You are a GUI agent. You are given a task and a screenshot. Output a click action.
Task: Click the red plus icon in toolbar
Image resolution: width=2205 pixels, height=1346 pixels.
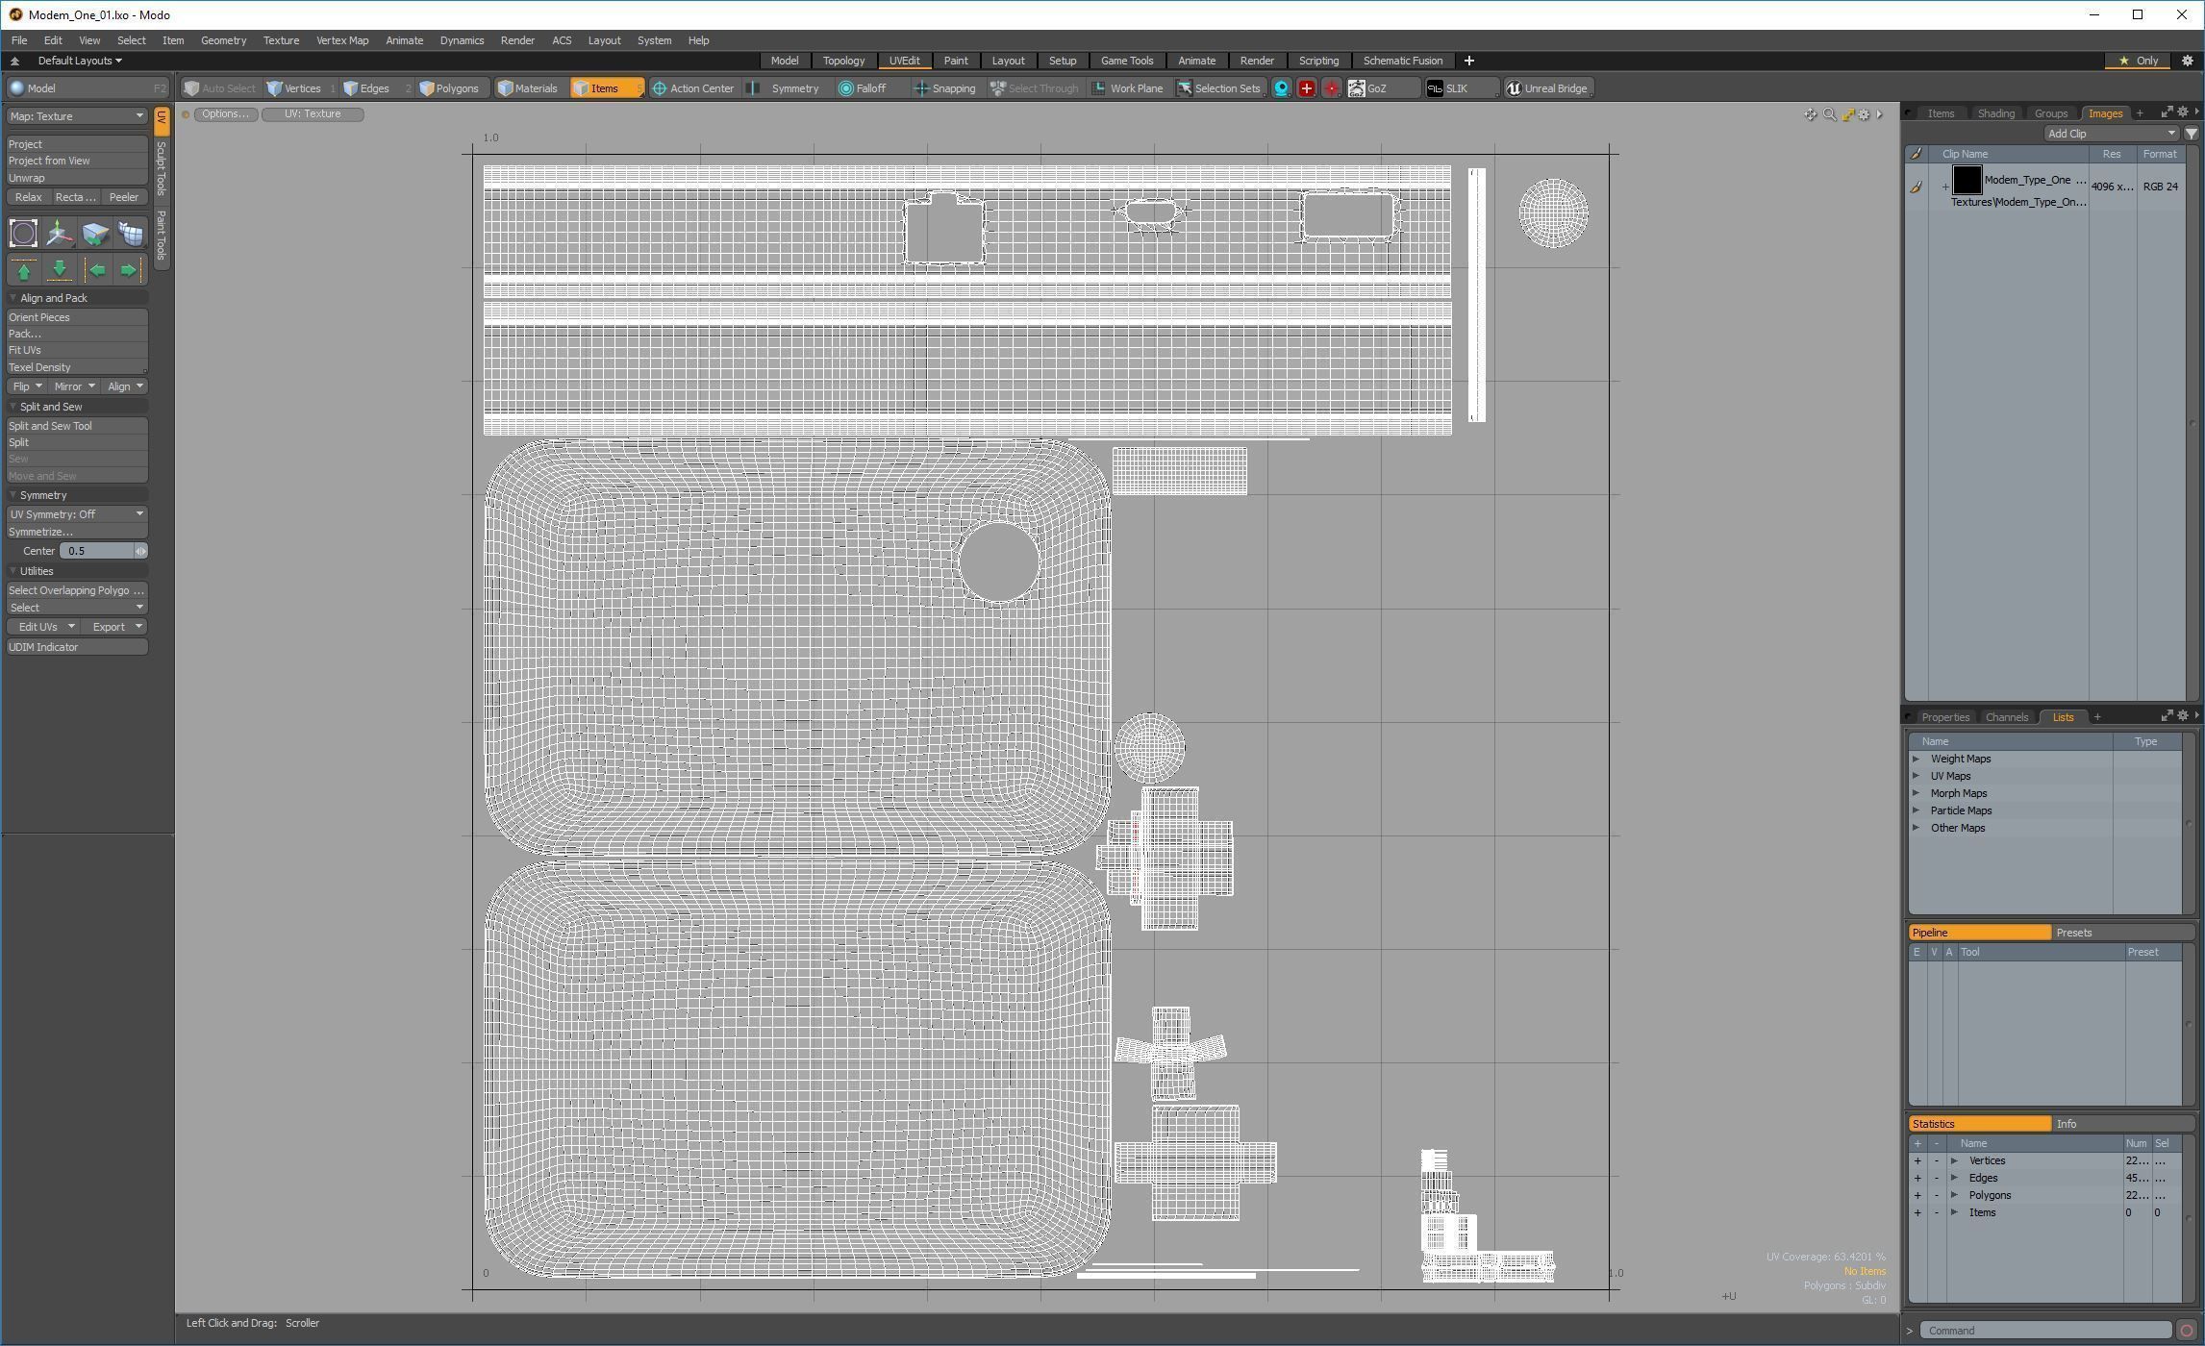pos(1306,88)
